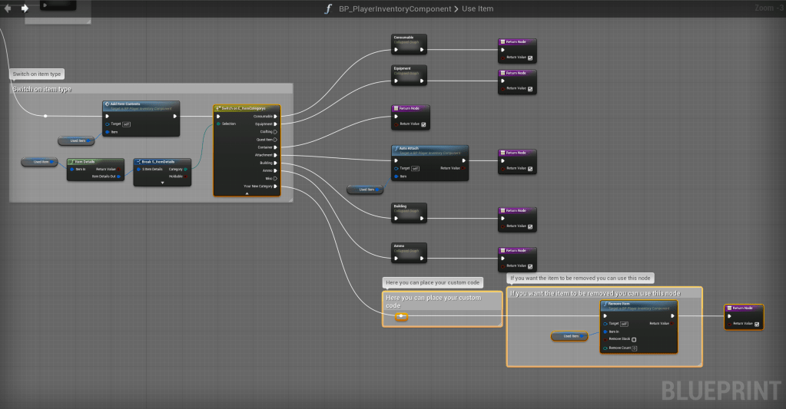Click the Remove Count input field
The image size is (786, 409).
click(635, 348)
